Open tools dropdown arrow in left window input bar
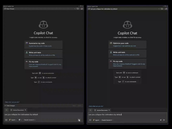 pos(22,120)
